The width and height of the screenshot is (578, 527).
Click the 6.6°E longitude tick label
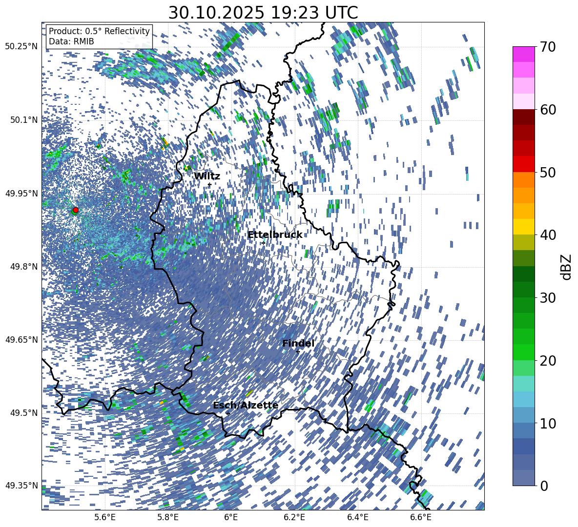(421, 518)
